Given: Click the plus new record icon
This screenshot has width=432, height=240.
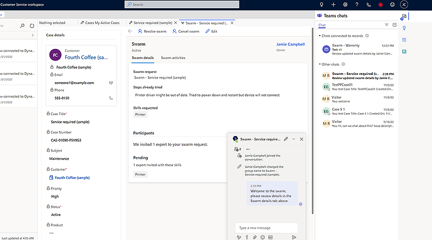Looking at the screenshot, I should click(x=334, y=4).
